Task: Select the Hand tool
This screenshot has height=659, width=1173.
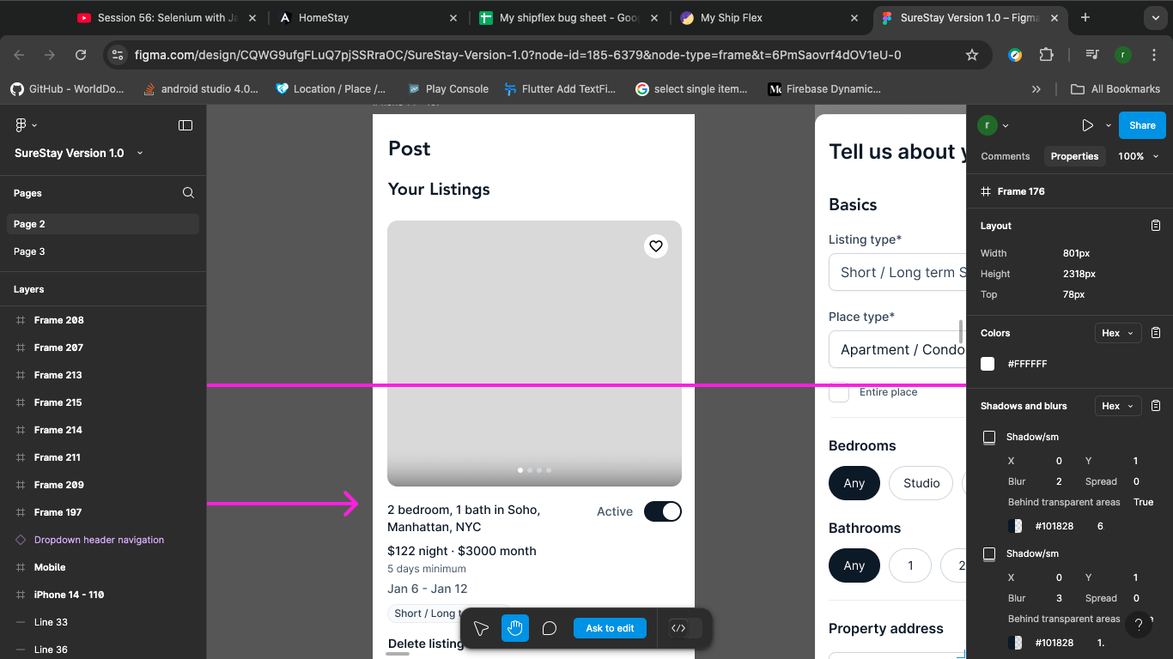Action: pyautogui.click(x=515, y=628)
